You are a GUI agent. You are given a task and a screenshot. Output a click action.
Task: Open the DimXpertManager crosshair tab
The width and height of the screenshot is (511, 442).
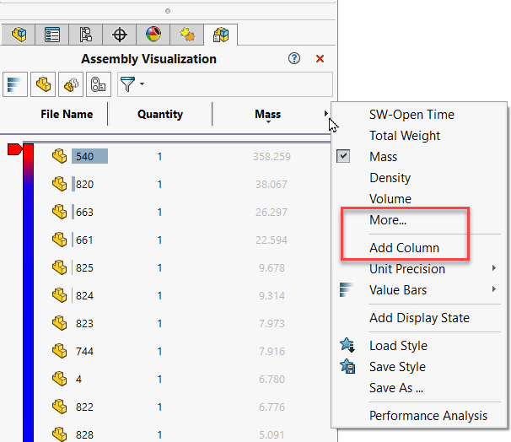pos(120,35)
